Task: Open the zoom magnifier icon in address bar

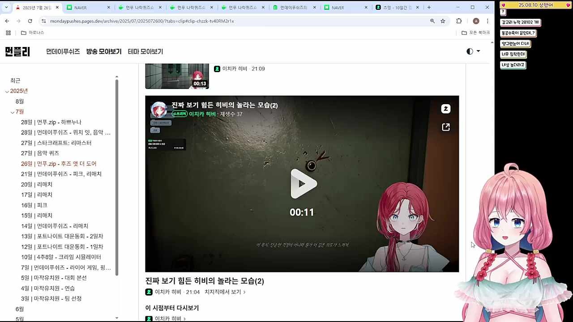Action: [432, 21]
